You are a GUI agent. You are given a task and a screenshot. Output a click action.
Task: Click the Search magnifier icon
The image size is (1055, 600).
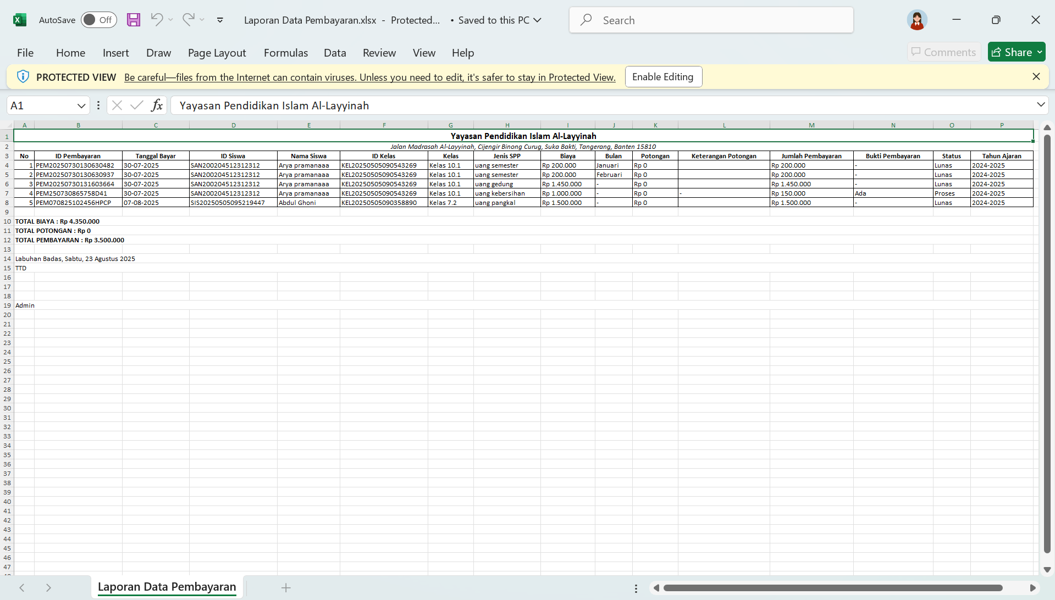[x=586, y=20]
